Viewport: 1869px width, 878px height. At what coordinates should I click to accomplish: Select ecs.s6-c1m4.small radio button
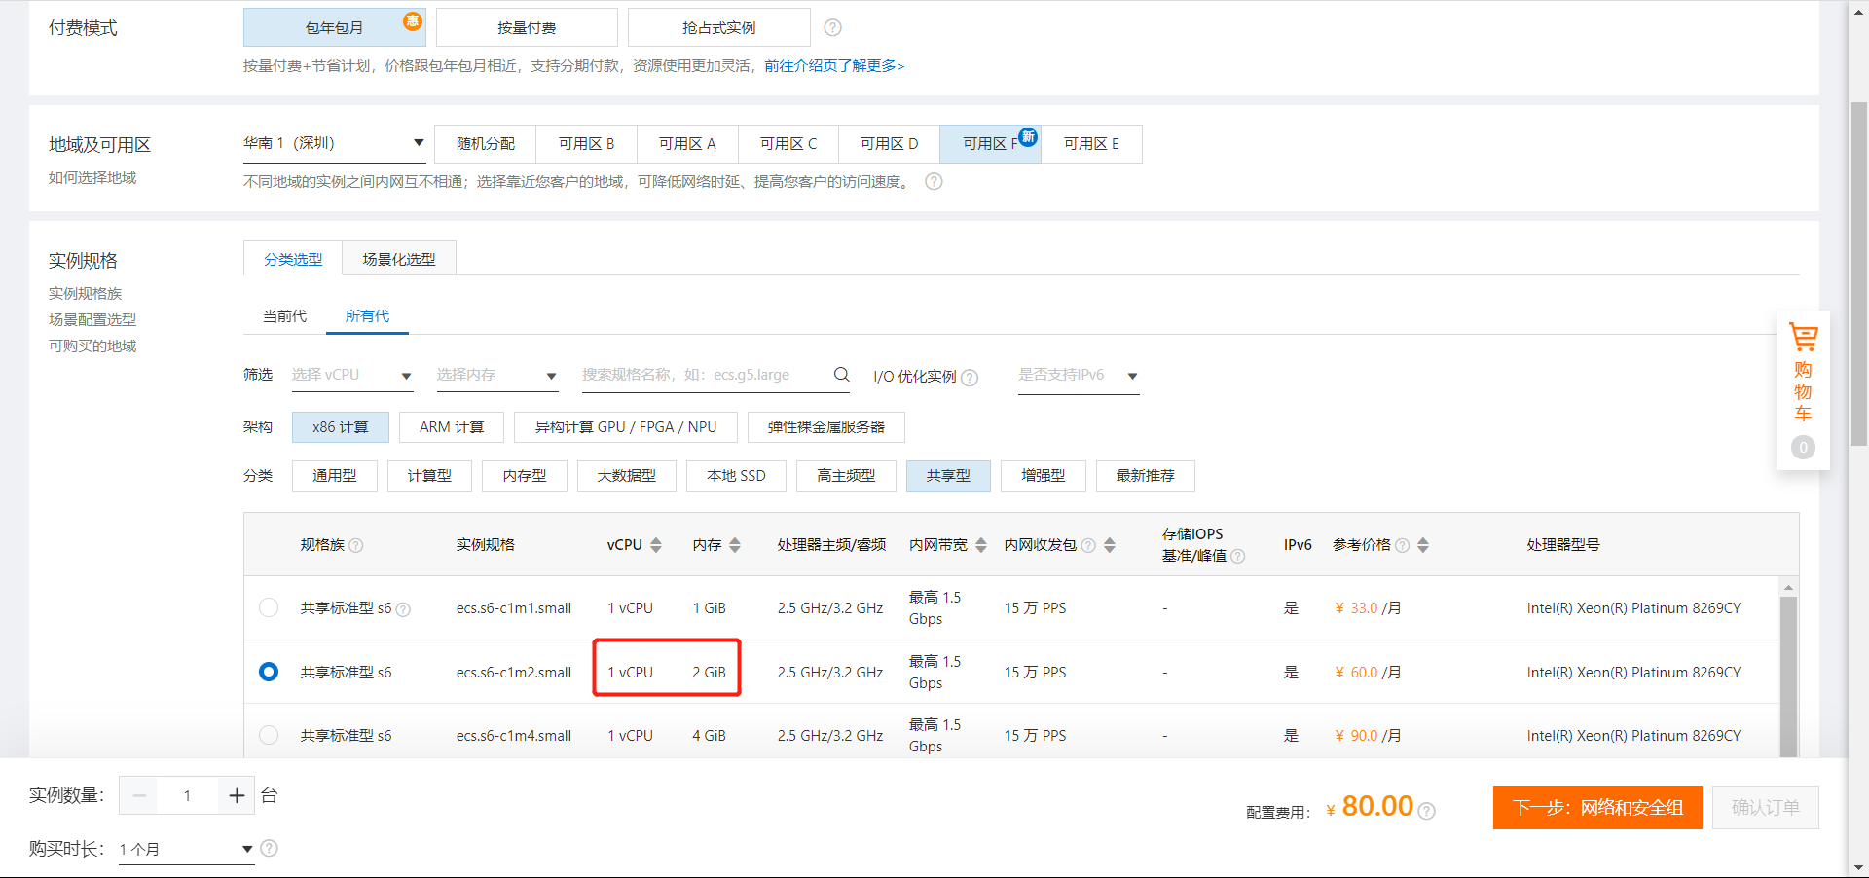(x=269, y=735)
